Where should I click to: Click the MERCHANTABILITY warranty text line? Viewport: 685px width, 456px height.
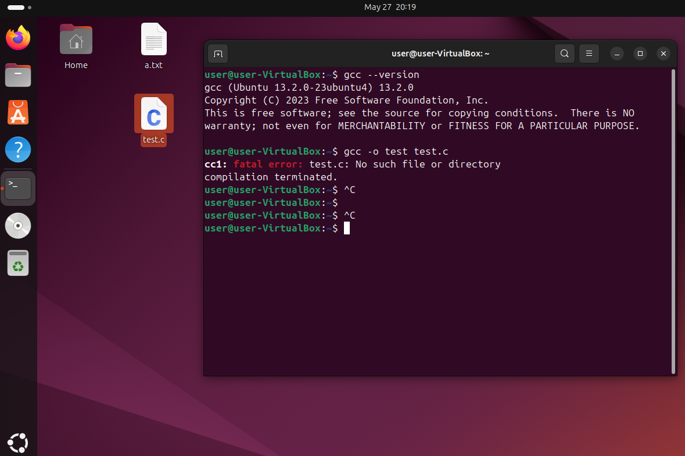(x=422, y=126)
